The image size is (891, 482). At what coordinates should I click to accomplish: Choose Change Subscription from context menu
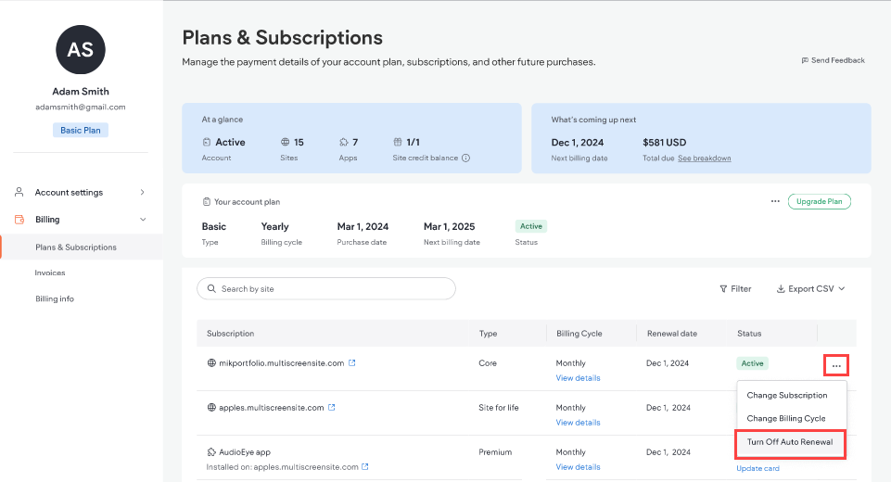tap(787, 396)
